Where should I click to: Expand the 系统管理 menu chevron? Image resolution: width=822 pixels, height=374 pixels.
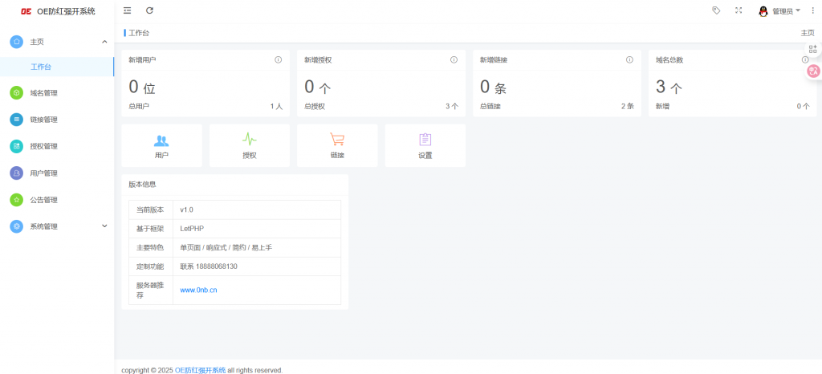coord(104,226)
